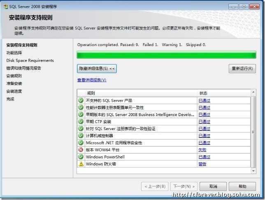Image resolution: width=265 pixels, height=200 pixels.
Task: Click the green check icon for Windows PowerShell
Action: pos(81,157)
